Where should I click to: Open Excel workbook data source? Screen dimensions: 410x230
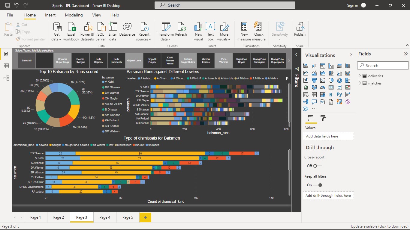71,31
